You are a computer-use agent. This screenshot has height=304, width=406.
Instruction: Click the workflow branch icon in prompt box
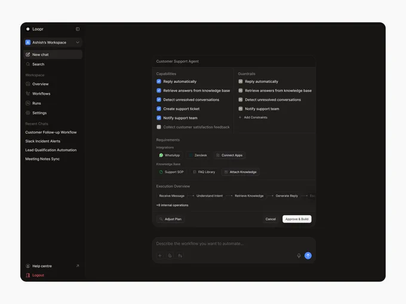click(x=180, y=256)
